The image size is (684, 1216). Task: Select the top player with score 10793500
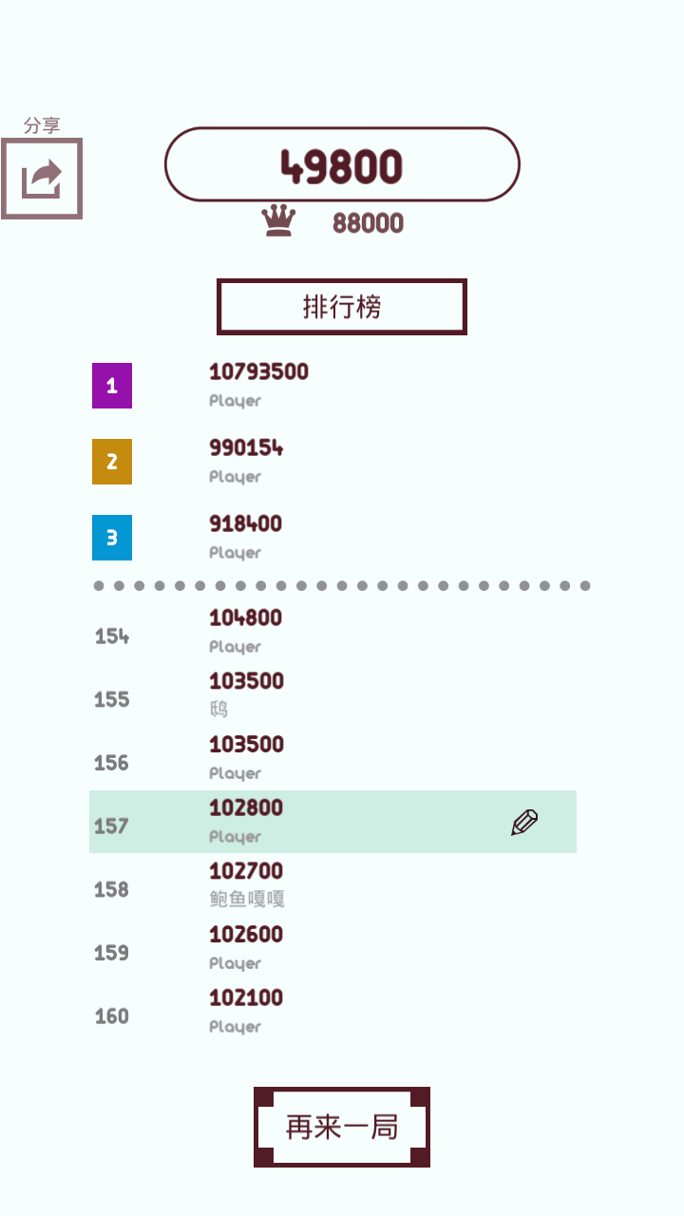257,382
